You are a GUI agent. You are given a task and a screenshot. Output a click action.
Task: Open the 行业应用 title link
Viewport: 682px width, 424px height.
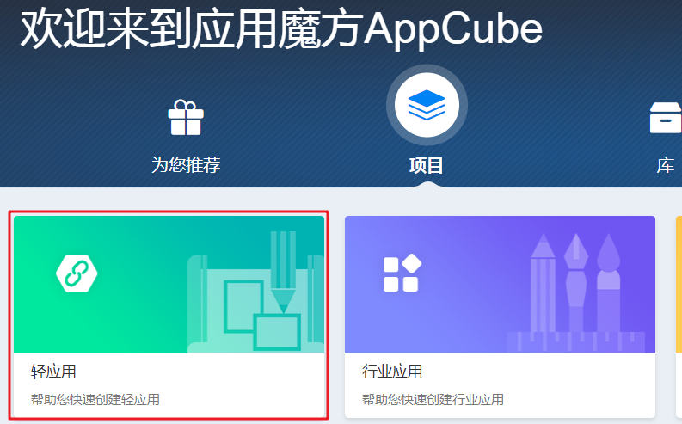coord(392,372)
